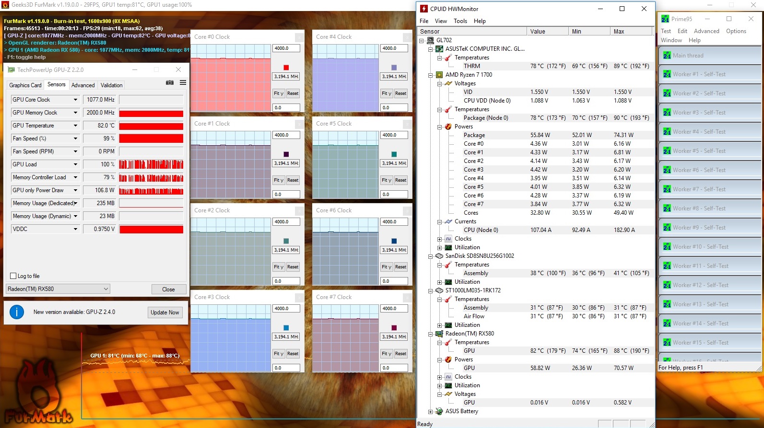The image size is (764, 428).
Task: Click the SanDisk drive icon in HWMonitor
Action: 439,256
